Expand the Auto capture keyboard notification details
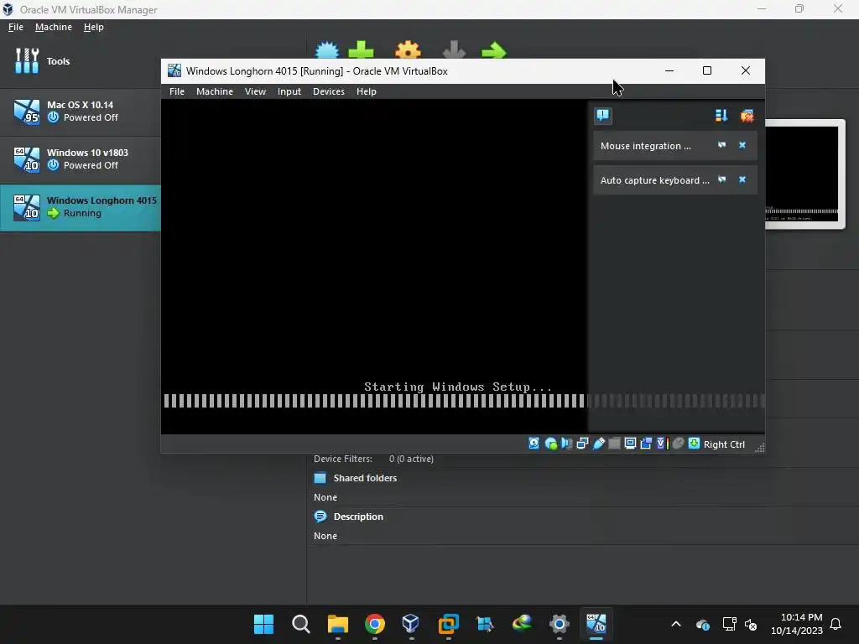This screenshot has width=859, height=644. 721,179
